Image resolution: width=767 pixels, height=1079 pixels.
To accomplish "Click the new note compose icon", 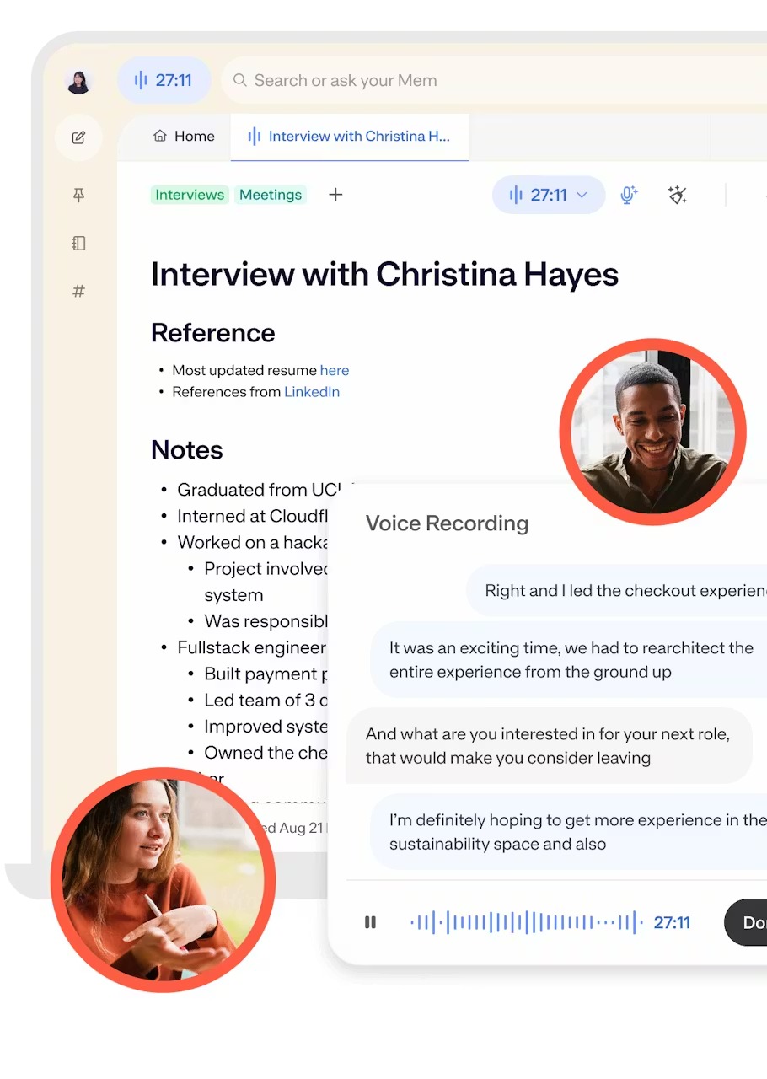I will [78, 137].
